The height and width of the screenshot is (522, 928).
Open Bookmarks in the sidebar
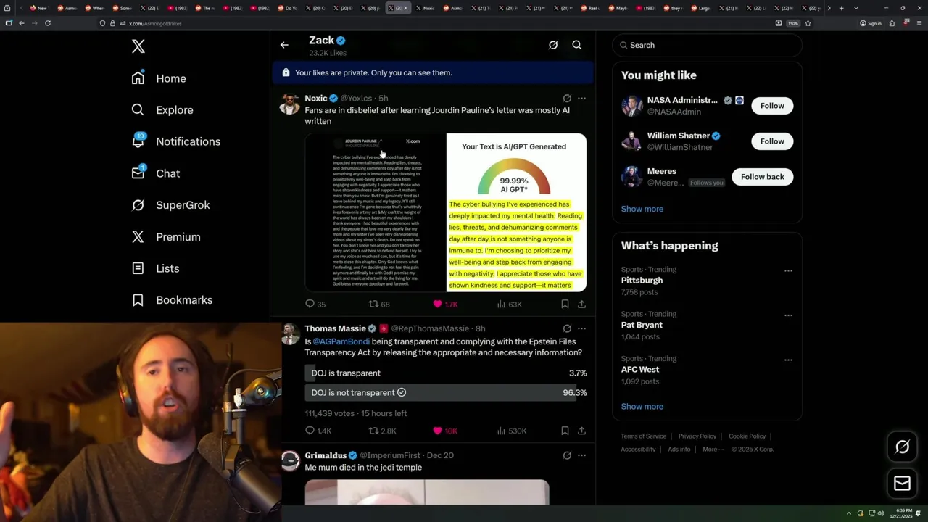point(172,300)
